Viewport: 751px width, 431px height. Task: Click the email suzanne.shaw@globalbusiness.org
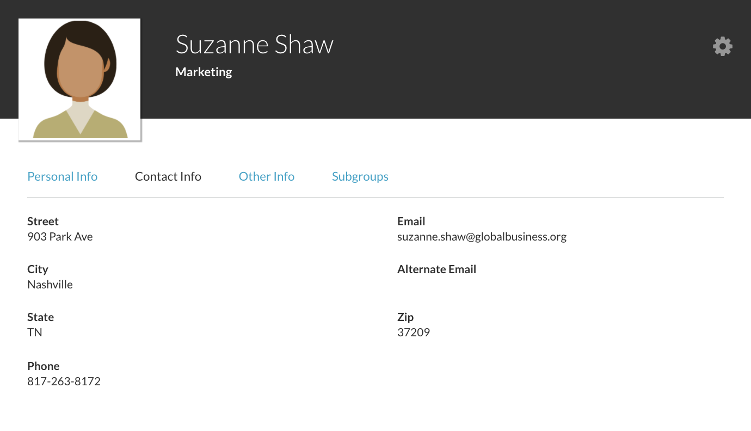point(482,237)
